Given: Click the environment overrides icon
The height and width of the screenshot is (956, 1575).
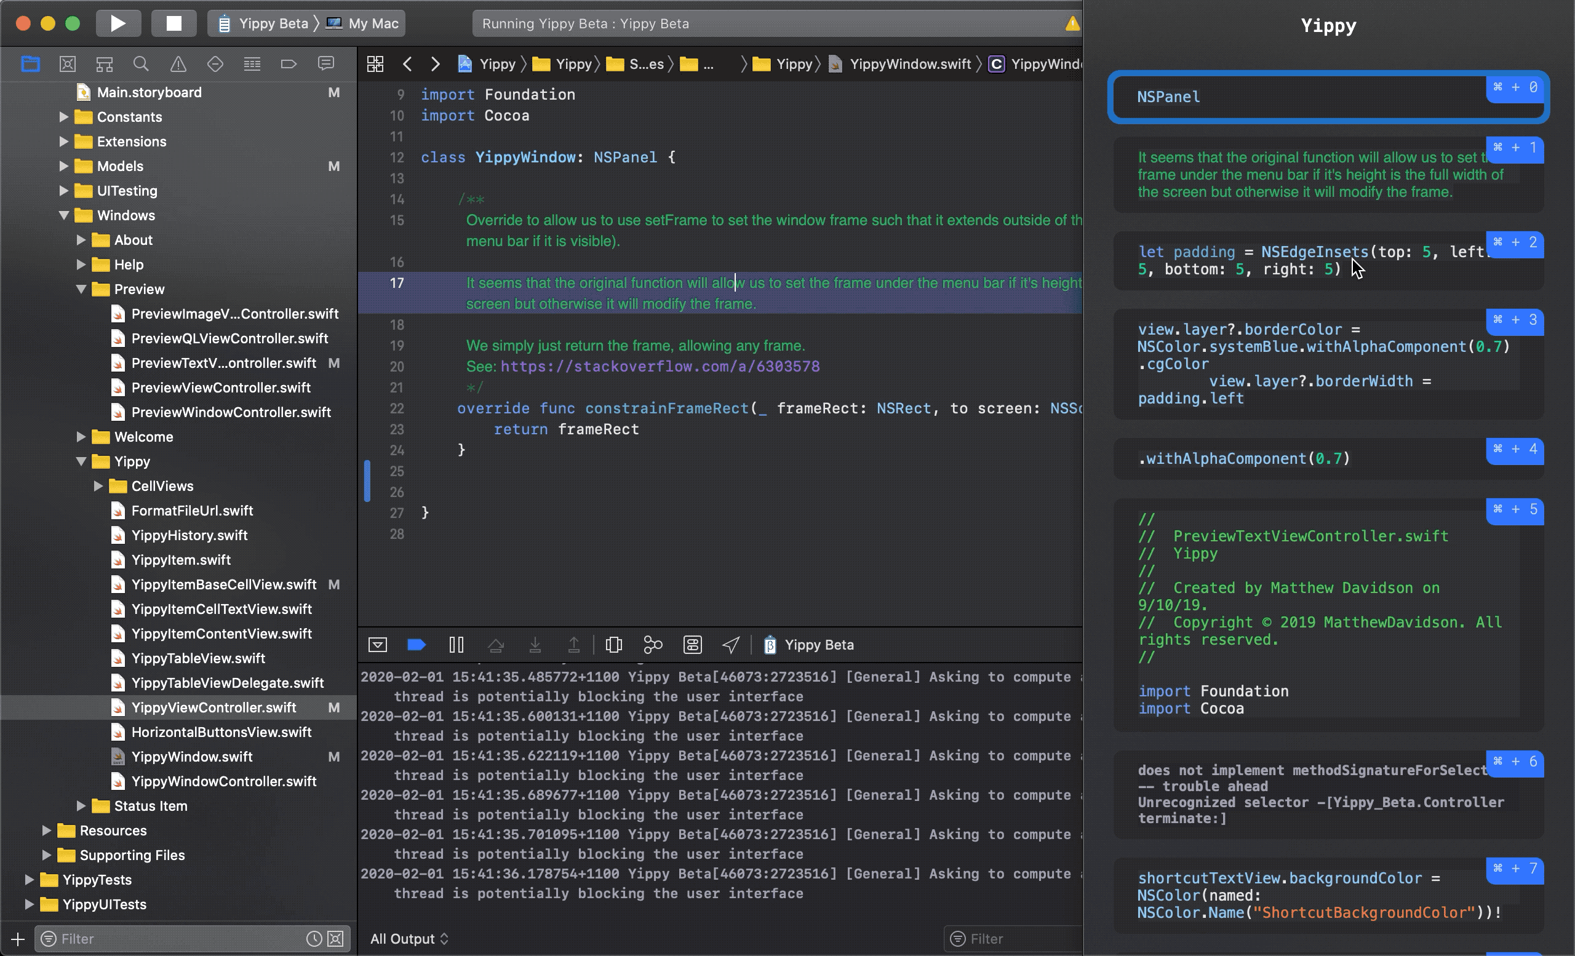Looking at the screenshot, I should 692,645.
